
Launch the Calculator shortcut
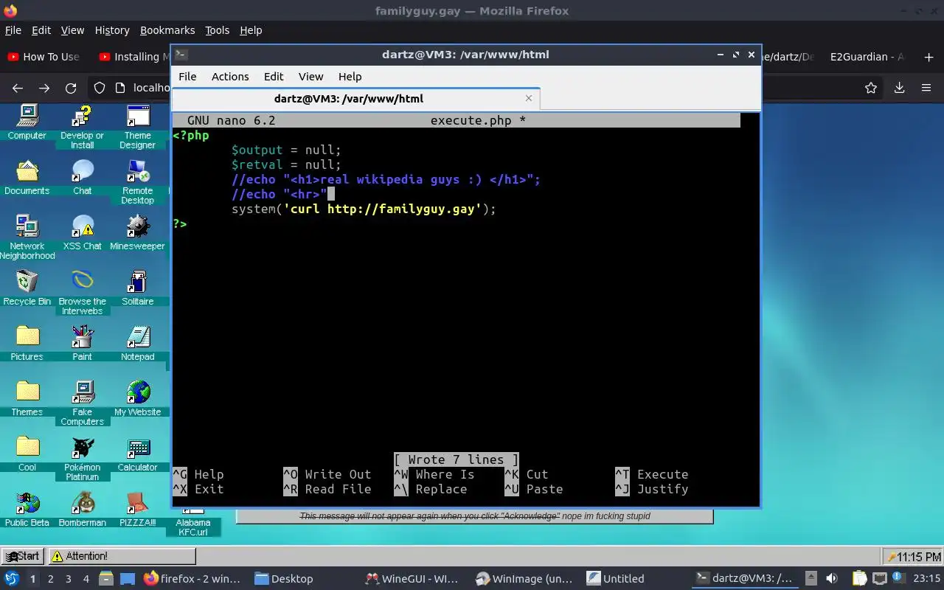[138, 454]
